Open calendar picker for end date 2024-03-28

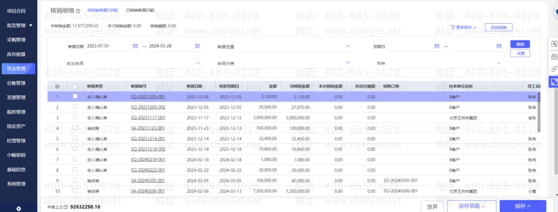pyautogui.click(x=197, y=46)
